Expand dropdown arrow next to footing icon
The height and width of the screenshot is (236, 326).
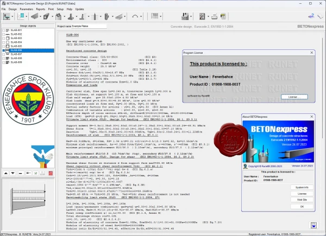pyautogui.click(x=77, y=17)
